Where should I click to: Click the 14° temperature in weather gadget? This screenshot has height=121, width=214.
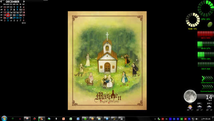[210, 97]
